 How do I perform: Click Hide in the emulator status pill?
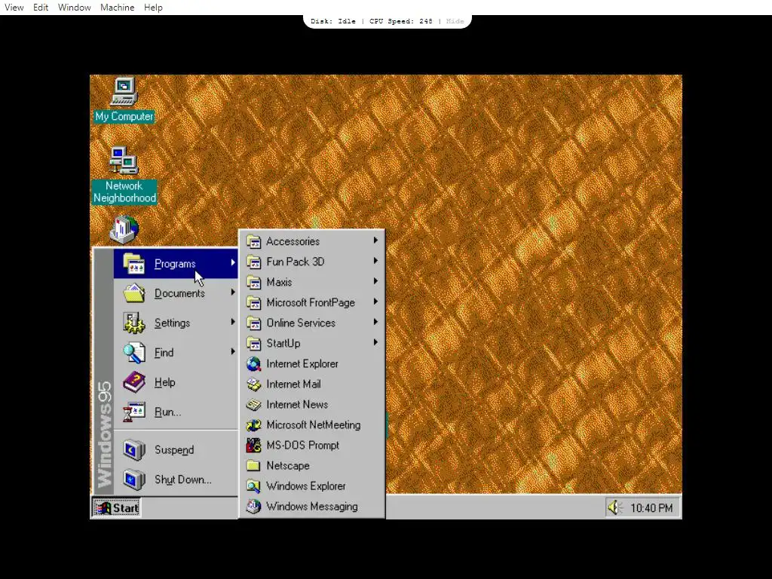(x=455, y=21)
